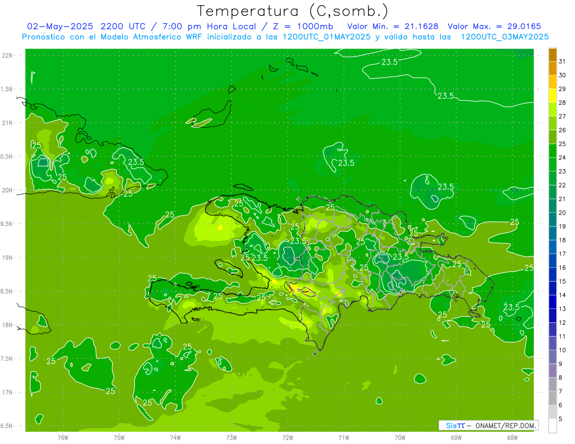Click the "69W" longitude label
Screen dimensions: 575x444
tap(456, 437)
